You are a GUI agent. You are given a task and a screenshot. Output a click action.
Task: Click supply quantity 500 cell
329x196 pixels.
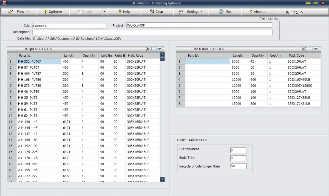[x=258, y=103]
